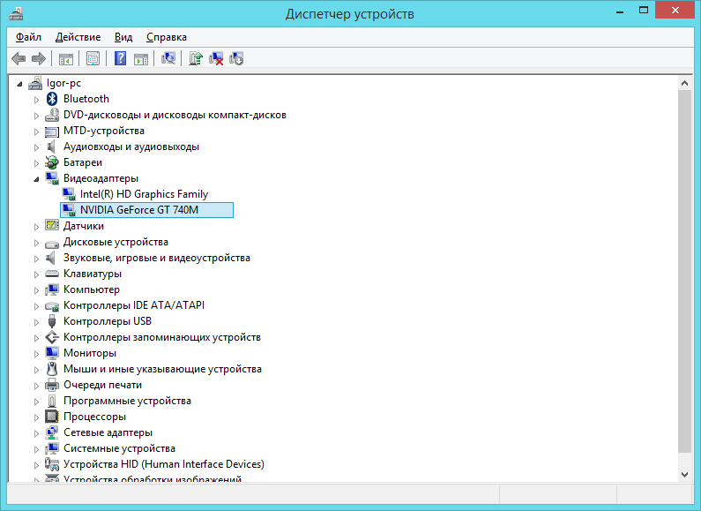Screen dimensions: 701x511
Task: Select the Сетевые адаптеры network icon
Action: coord(52,432)
